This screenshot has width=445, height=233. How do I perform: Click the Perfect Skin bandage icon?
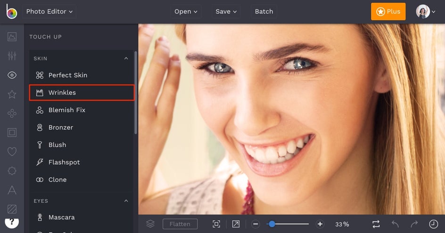tap(40, 75)
